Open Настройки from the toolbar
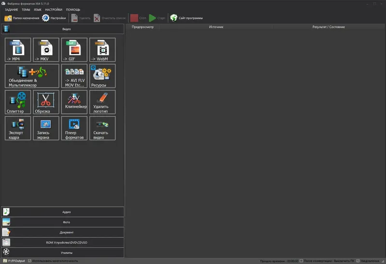The width and height of the screenshot is (386, 264). (x=54, y=18)
